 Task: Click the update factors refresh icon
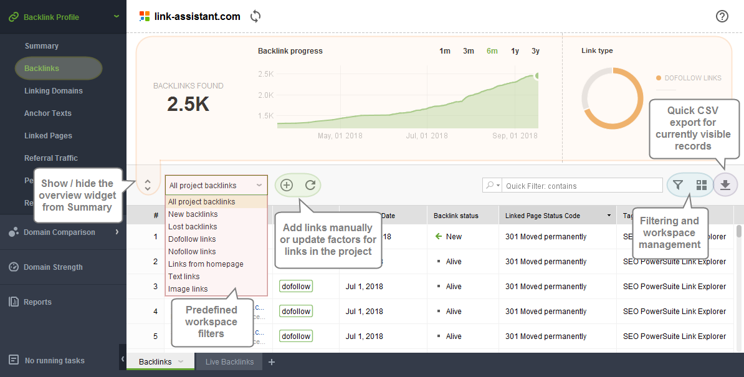[310, 185]
